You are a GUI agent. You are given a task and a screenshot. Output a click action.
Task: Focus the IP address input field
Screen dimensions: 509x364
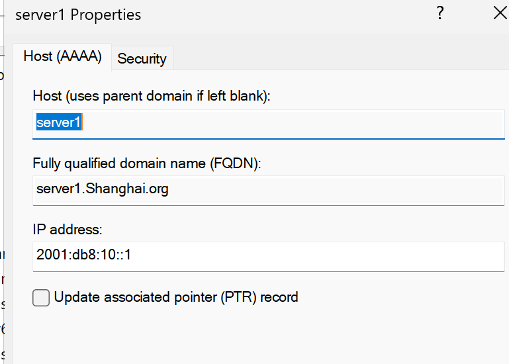(x=269, y=257)
